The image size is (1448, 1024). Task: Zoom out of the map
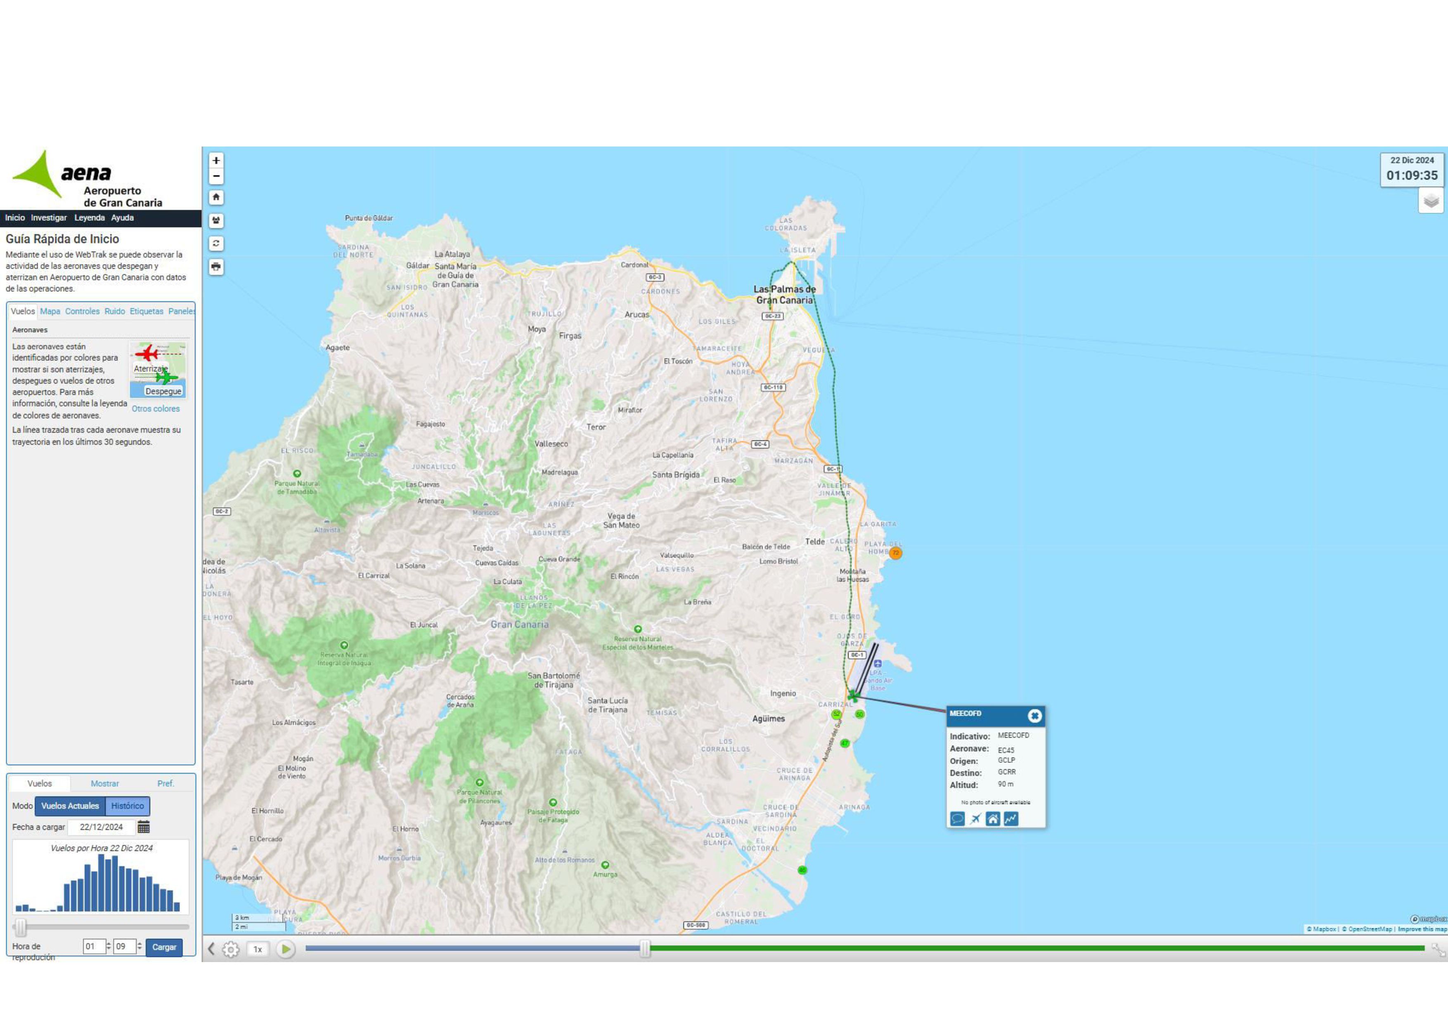216,177
